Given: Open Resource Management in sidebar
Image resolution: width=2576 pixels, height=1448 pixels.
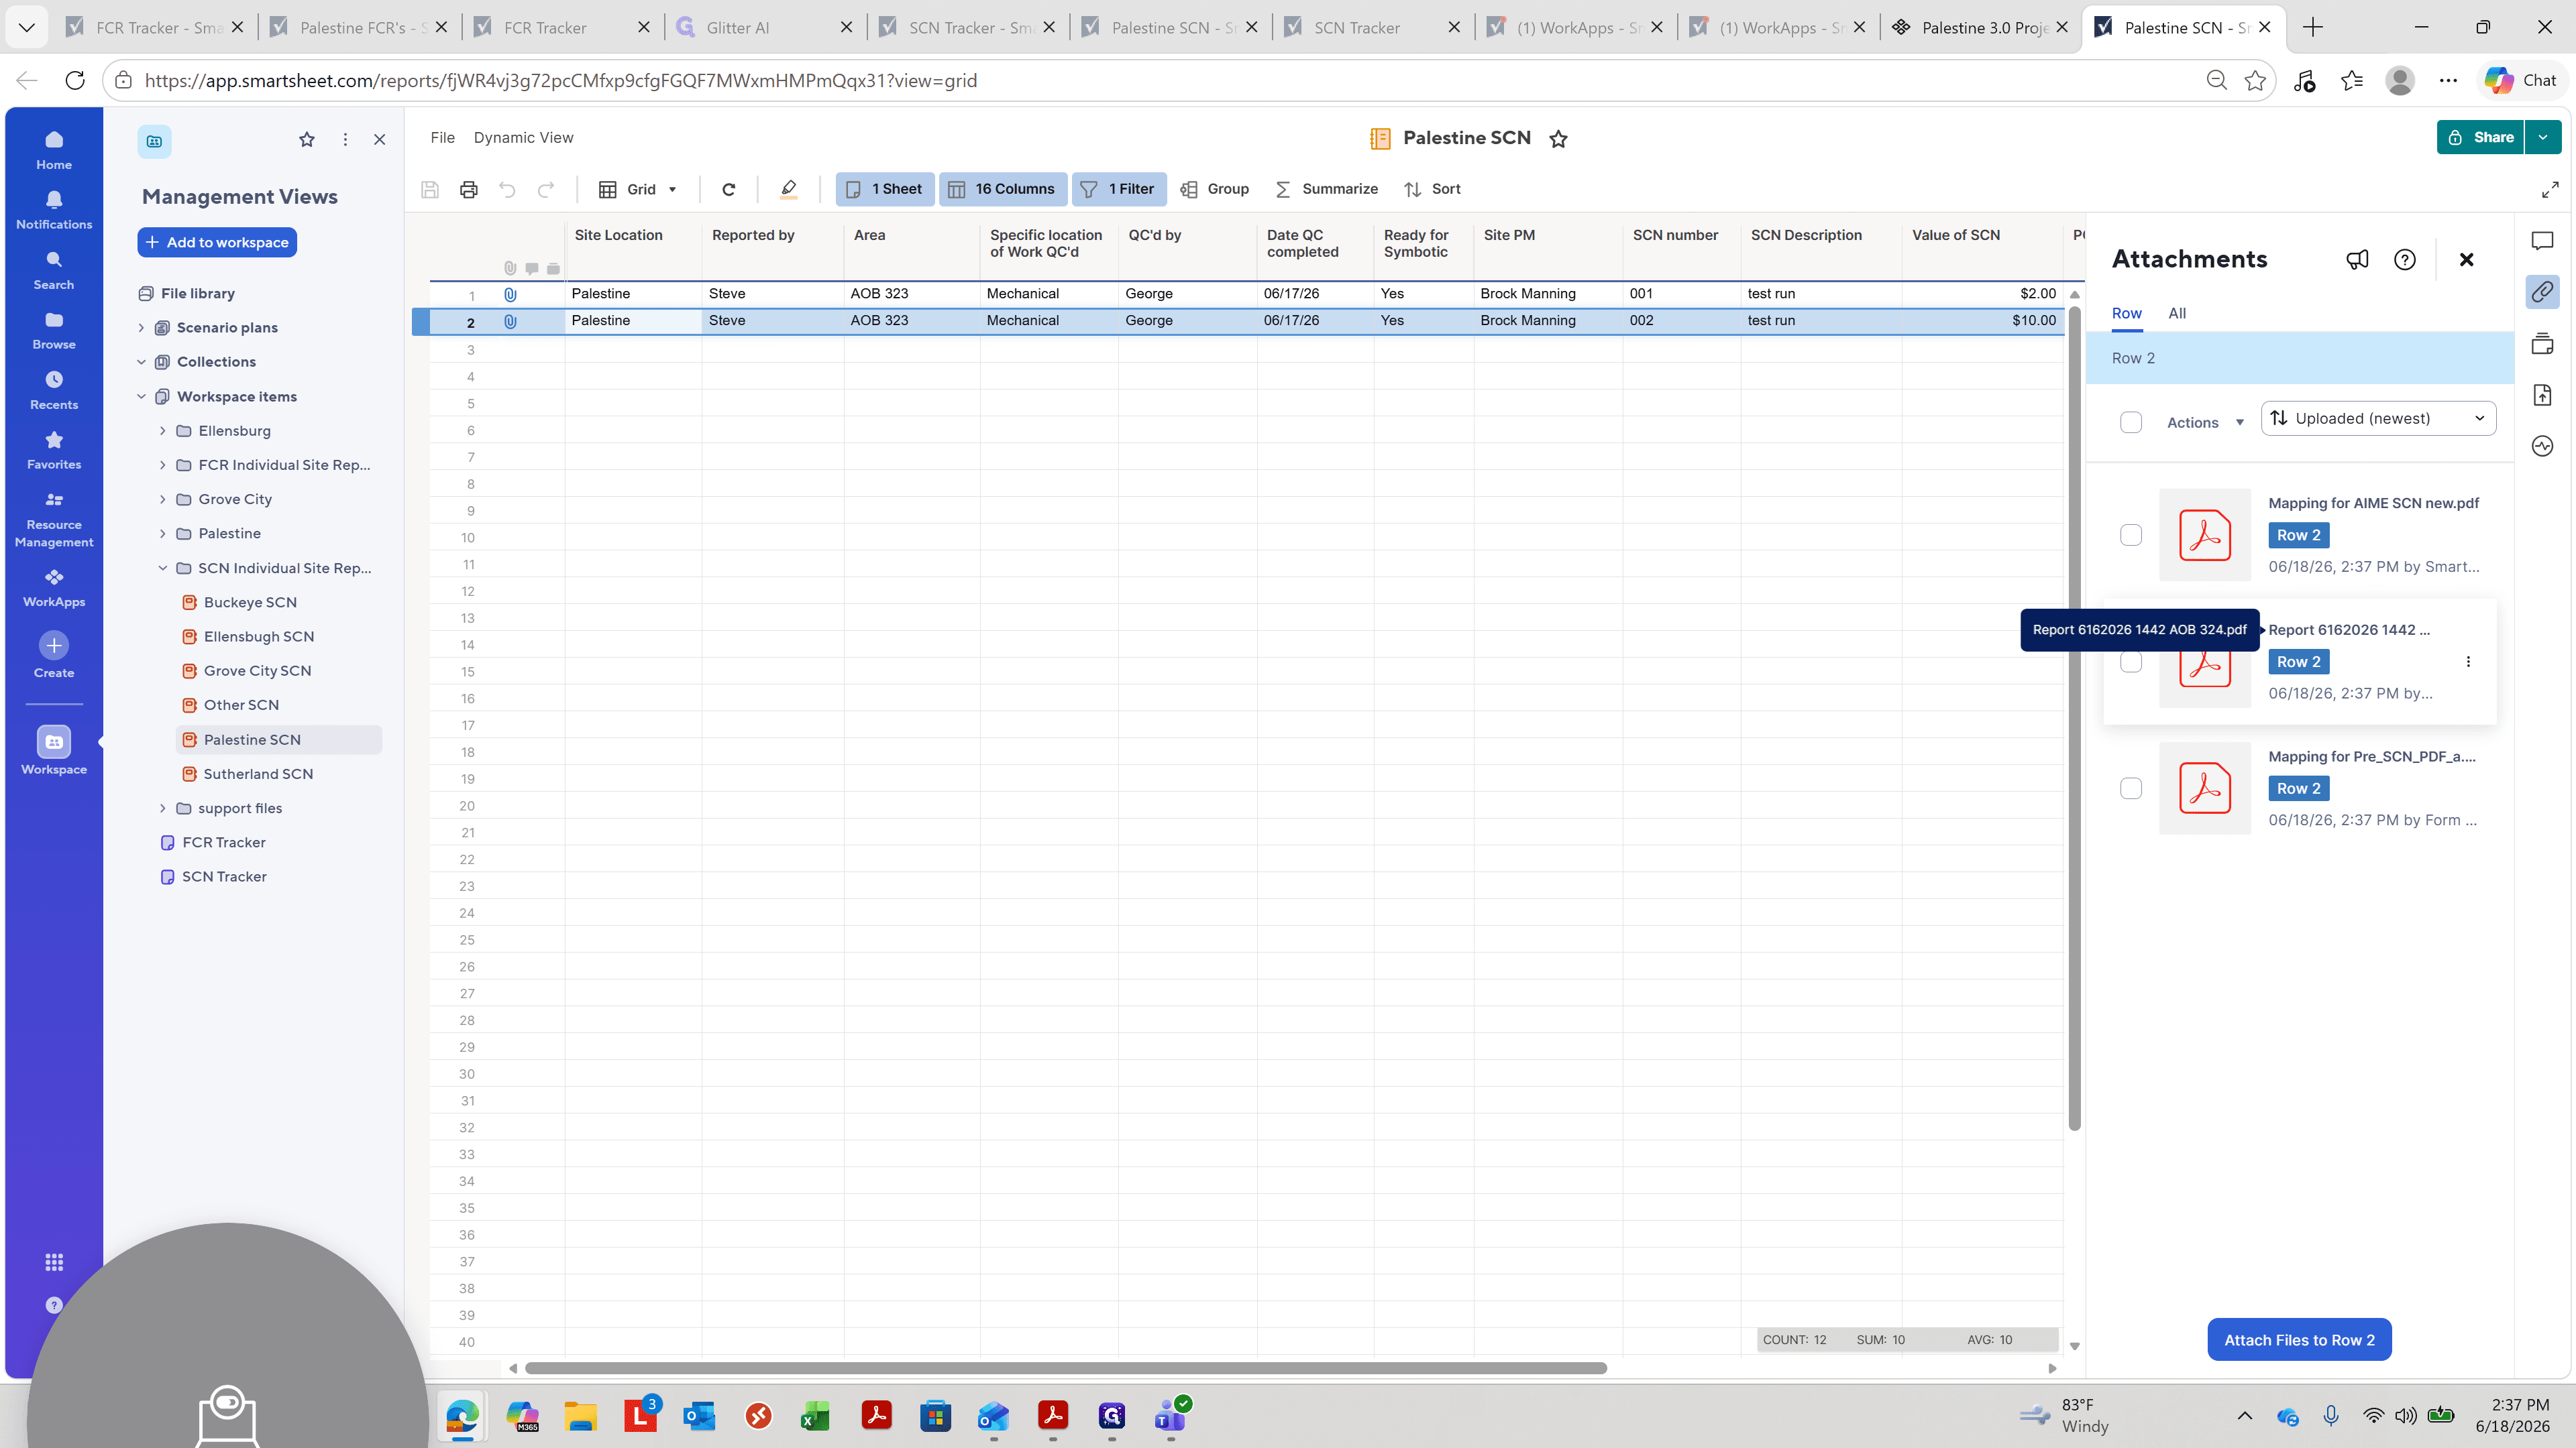Looking at the screenshot, I should pyautogui.click(x=54, y=520).
